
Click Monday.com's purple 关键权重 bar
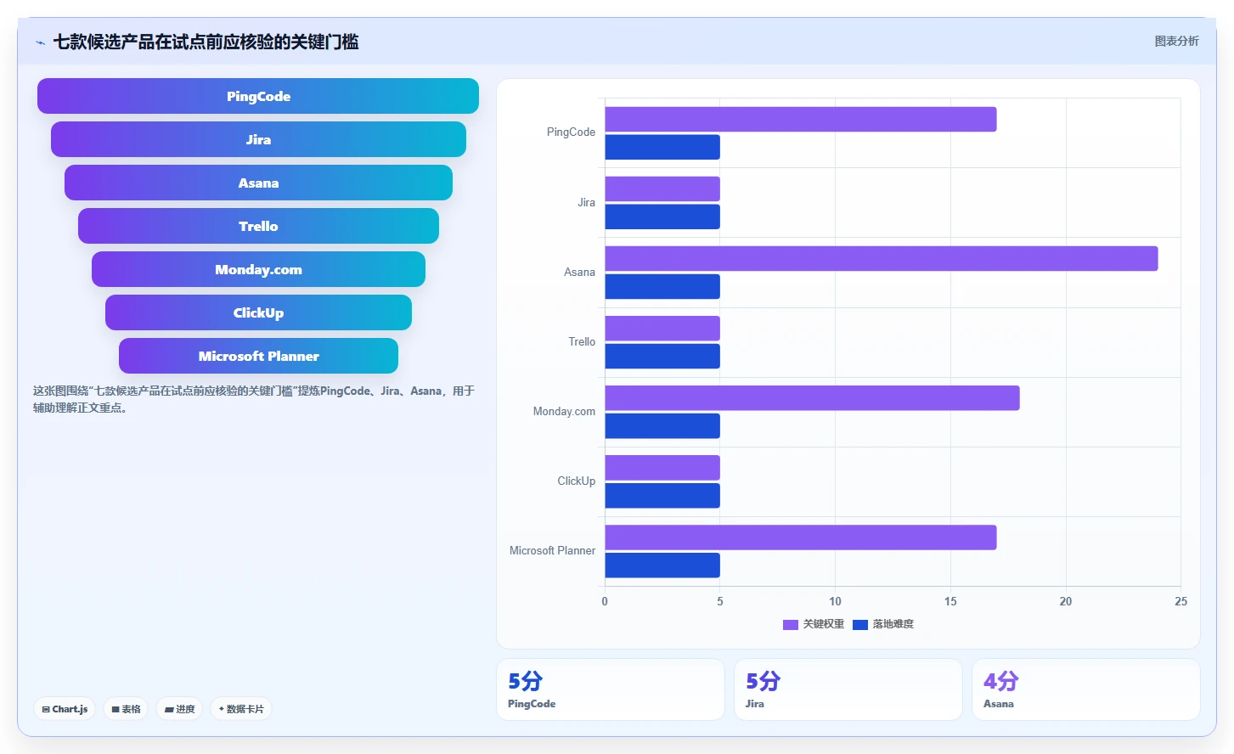(x=812, y=398)
